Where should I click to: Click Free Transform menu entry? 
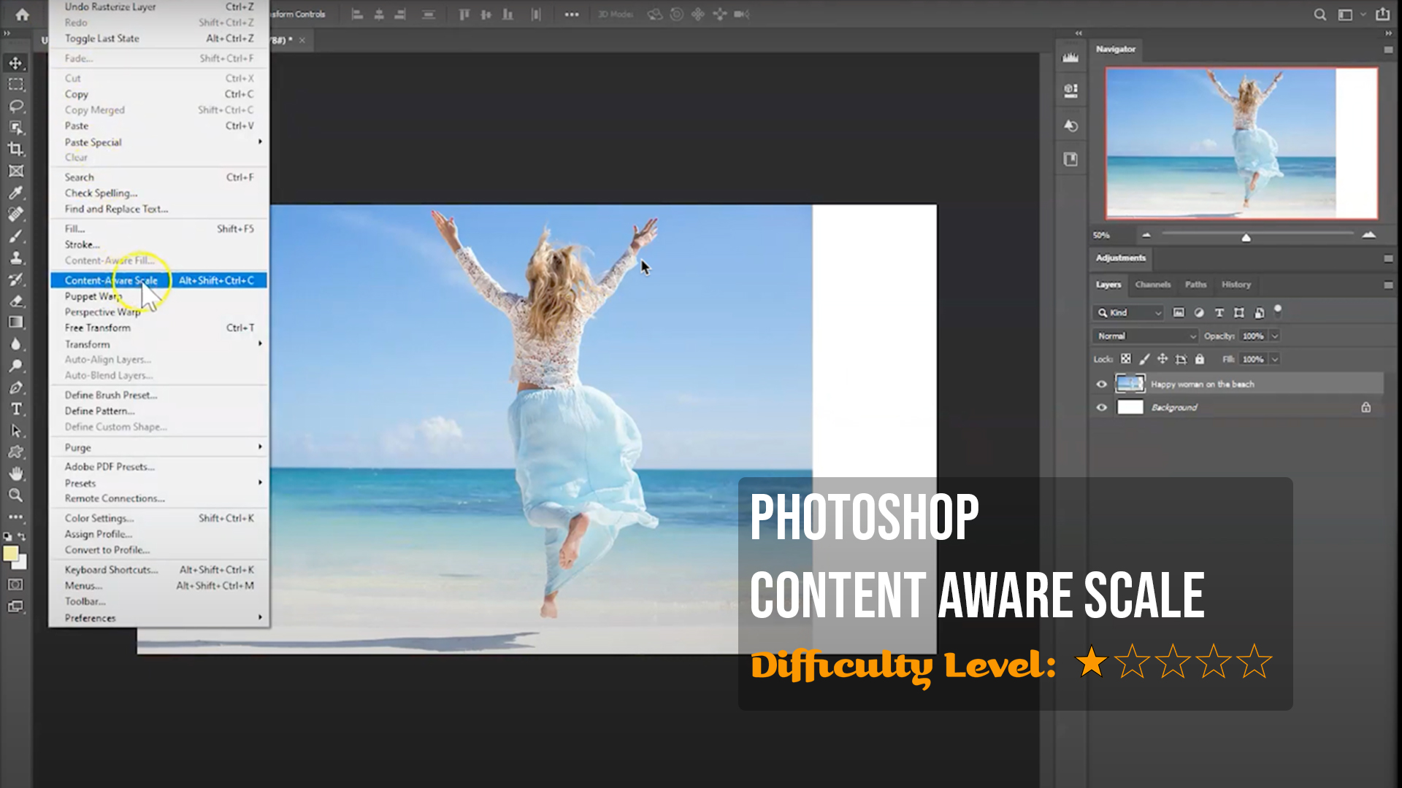coord(98,328)
